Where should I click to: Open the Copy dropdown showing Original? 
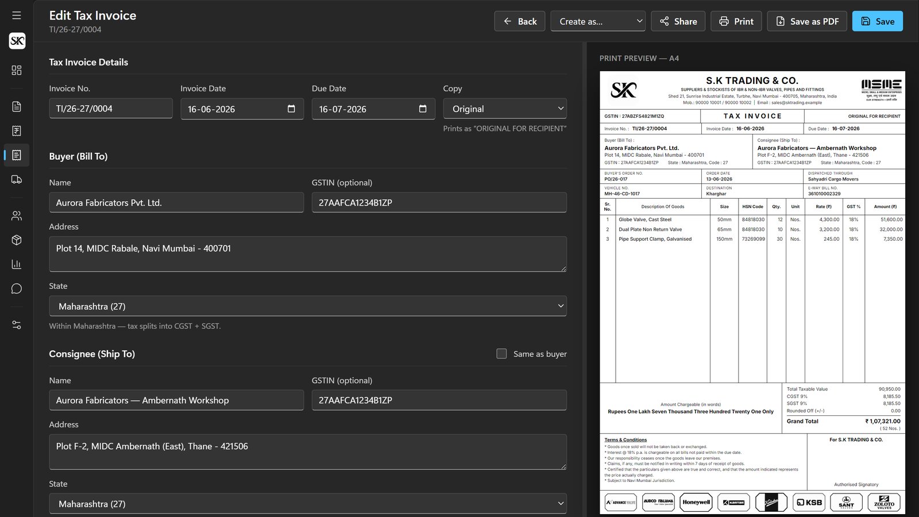click(x=505, y=109)
